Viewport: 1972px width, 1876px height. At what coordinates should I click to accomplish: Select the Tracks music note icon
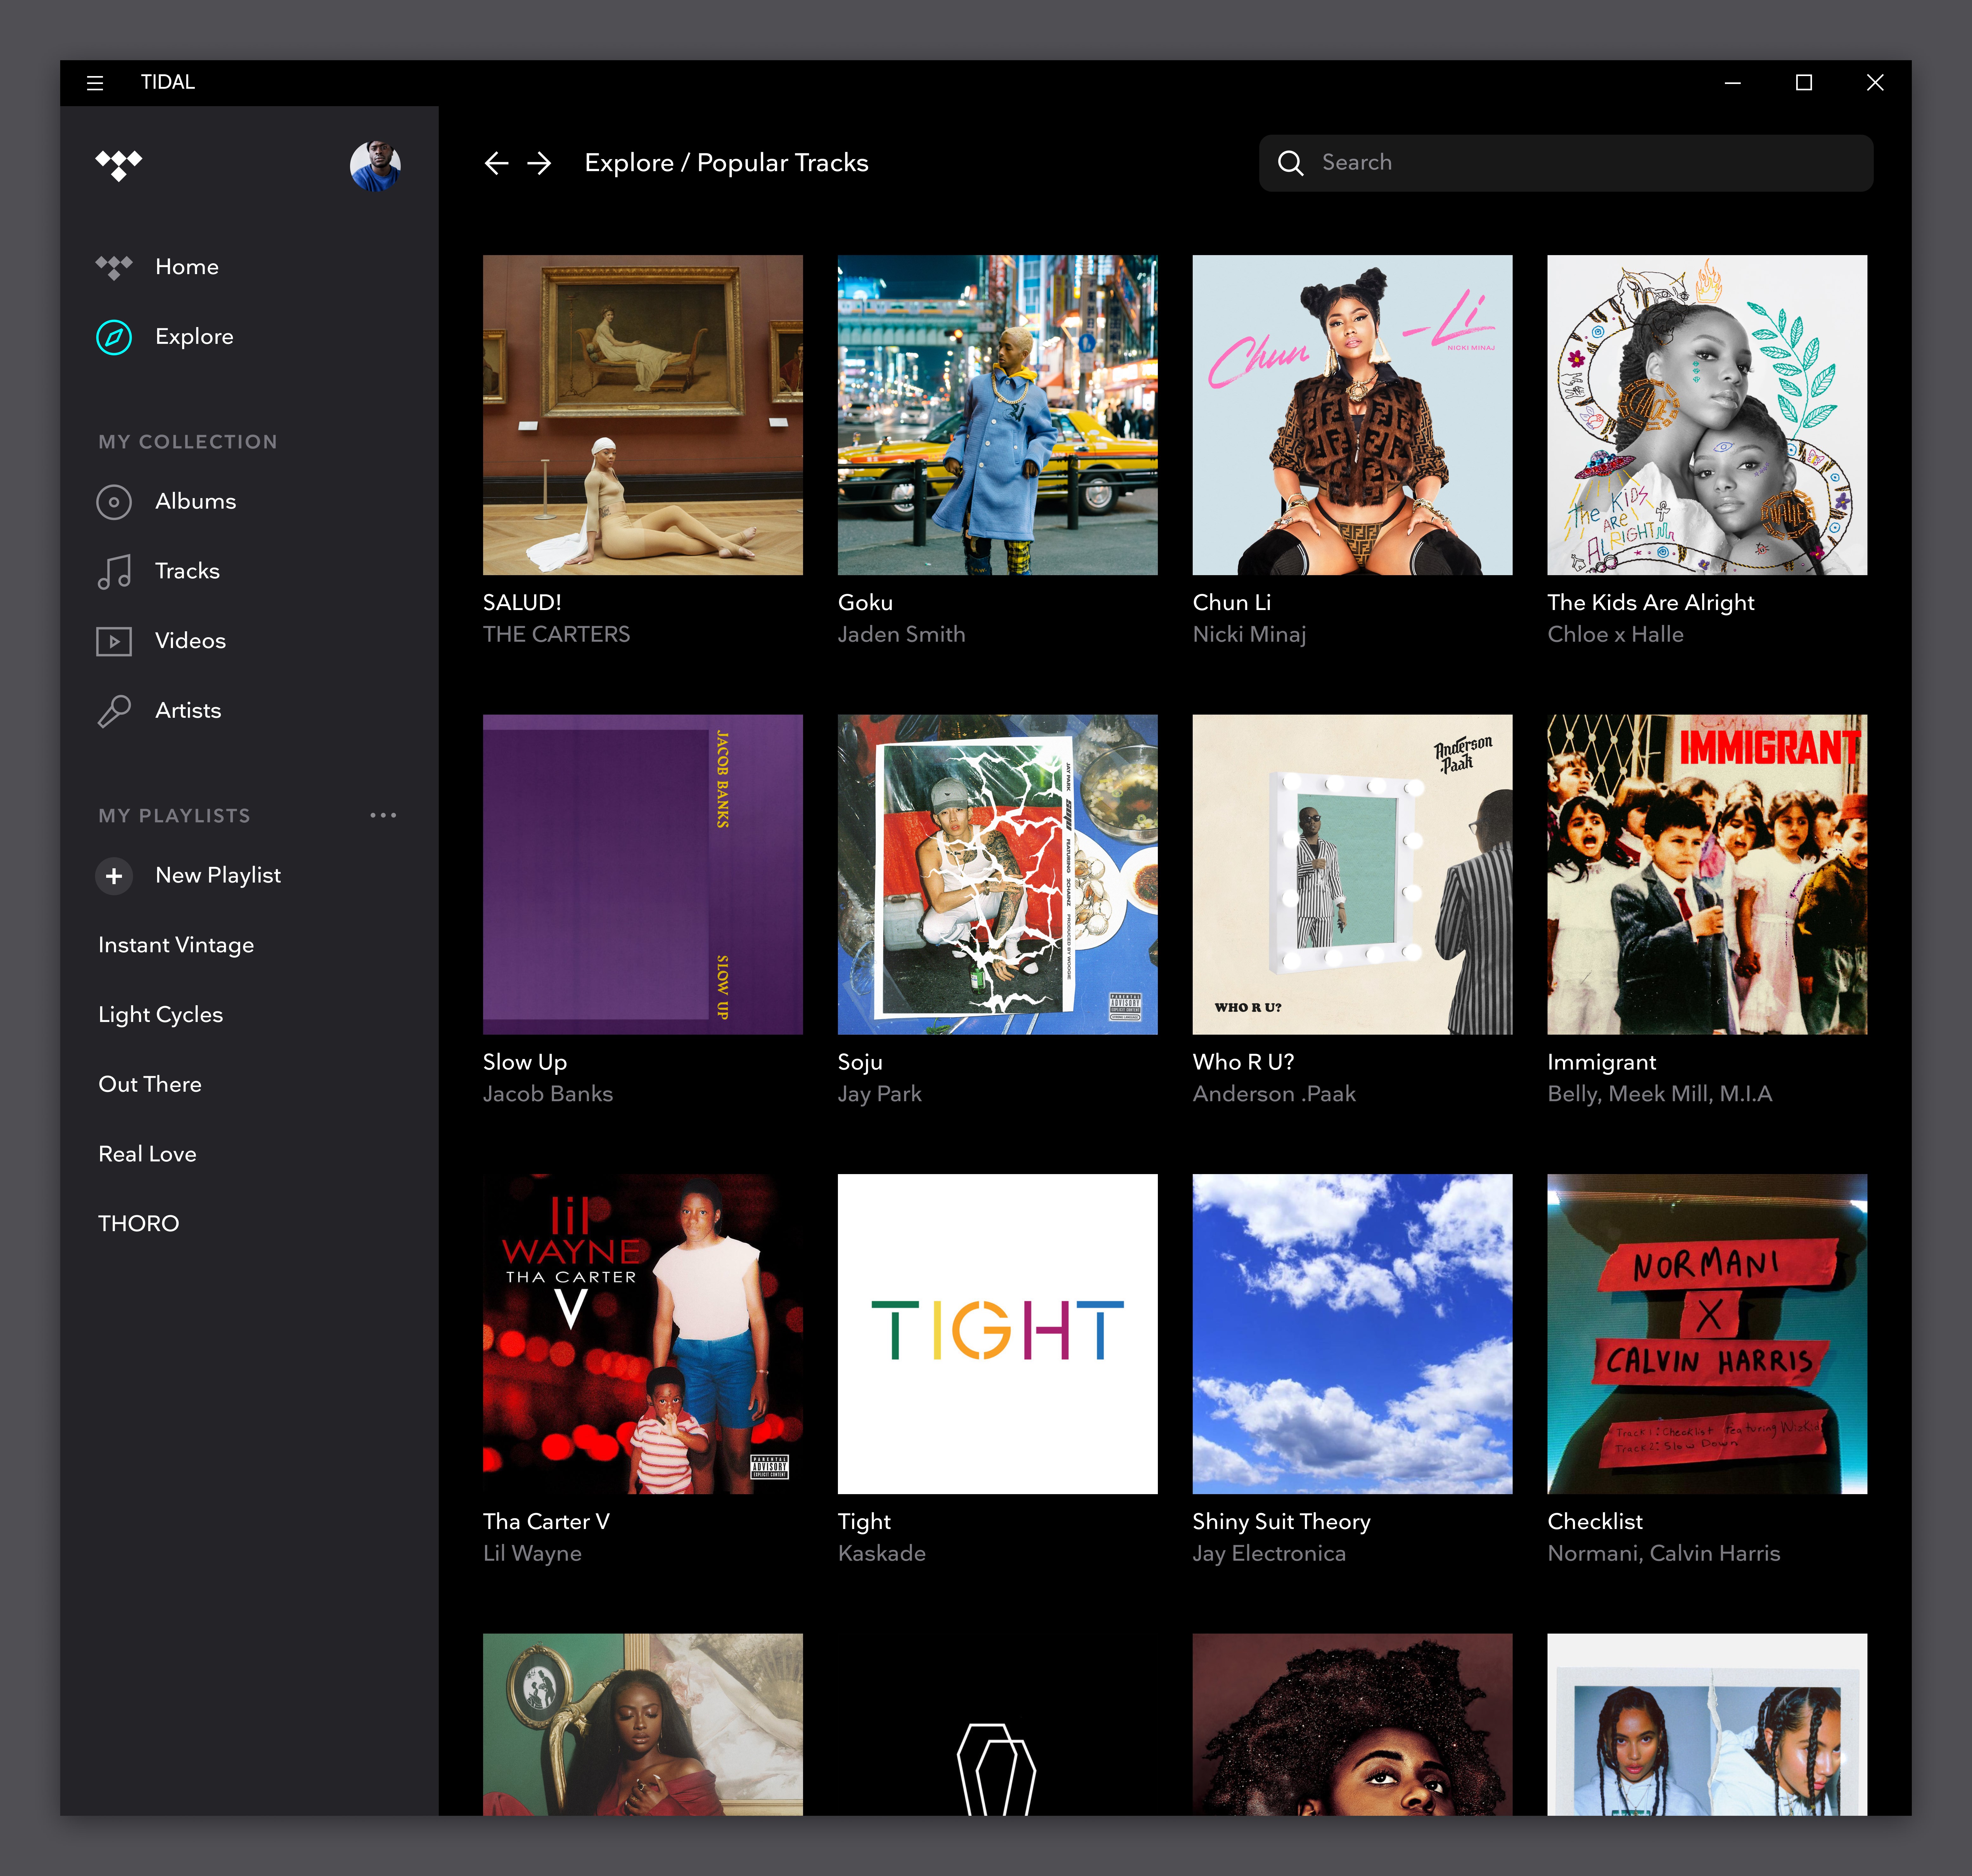114,571
